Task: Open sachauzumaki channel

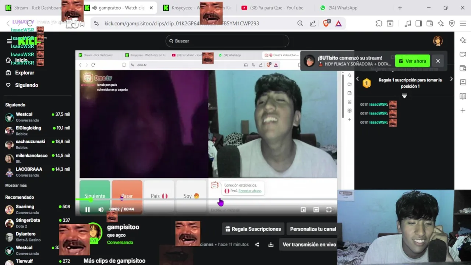Action: [37, 144]
